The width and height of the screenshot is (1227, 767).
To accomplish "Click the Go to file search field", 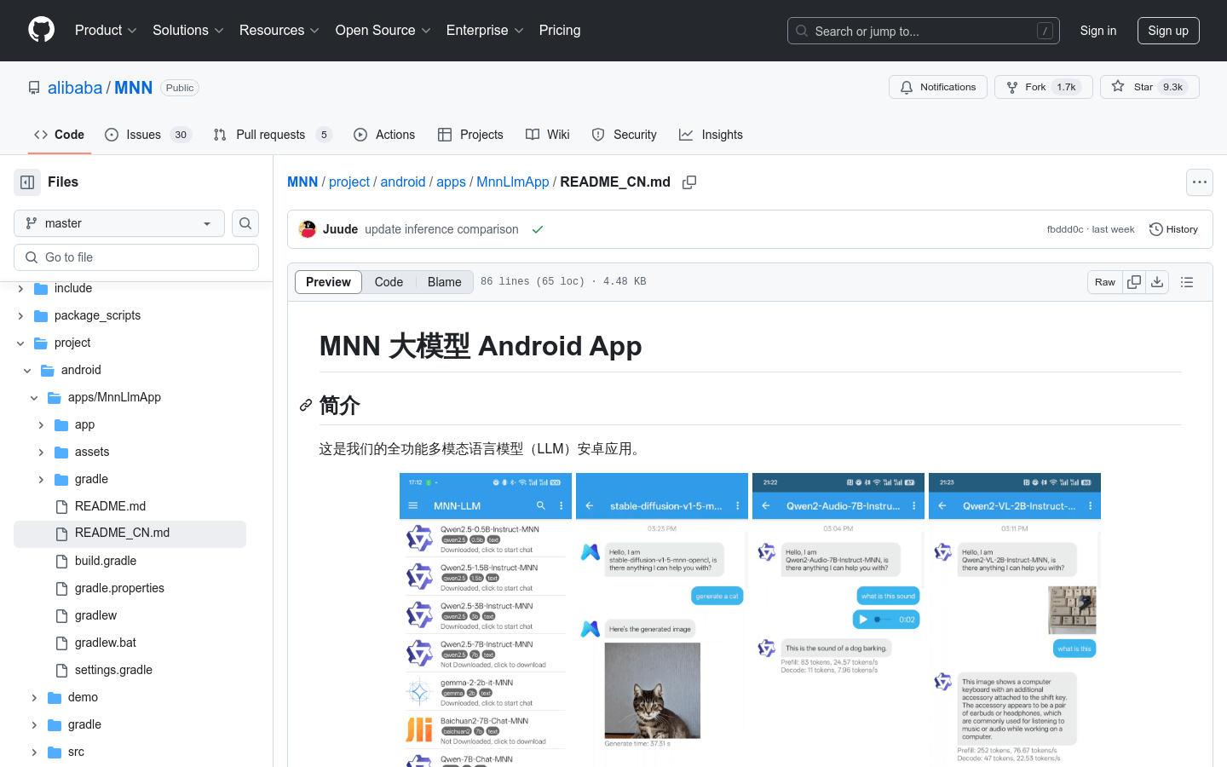I will click(136, 257).
